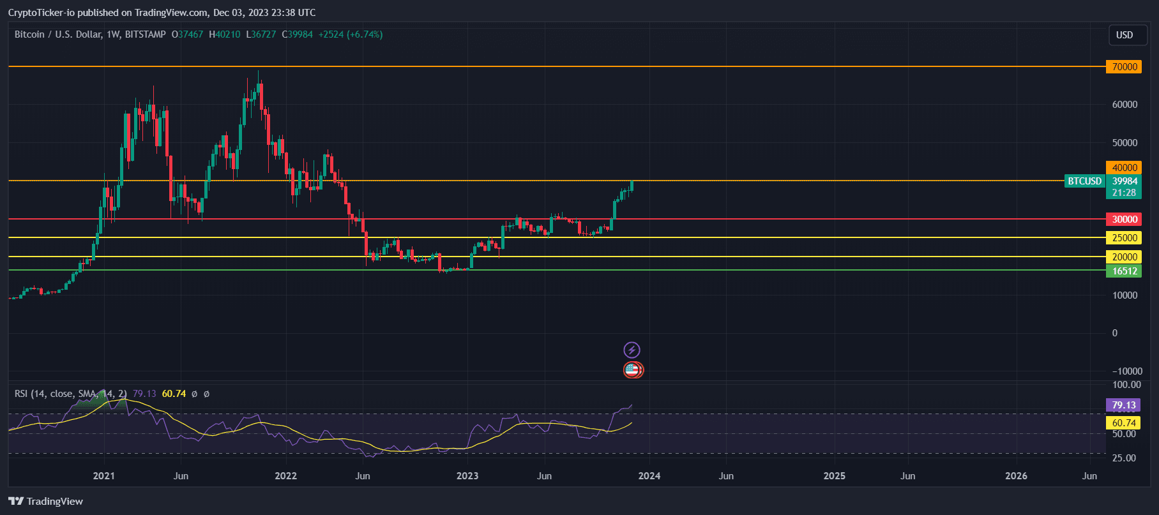Click the 2022 label on time axis
The width and height of the screenshot is (1159, 515).
point(285,476)
